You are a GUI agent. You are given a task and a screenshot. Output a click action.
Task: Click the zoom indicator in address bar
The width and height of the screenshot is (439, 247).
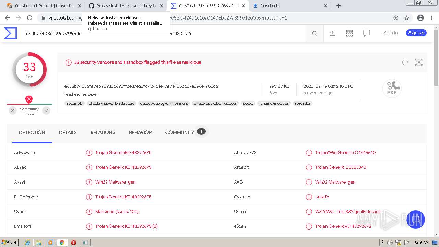click(396, 18)
